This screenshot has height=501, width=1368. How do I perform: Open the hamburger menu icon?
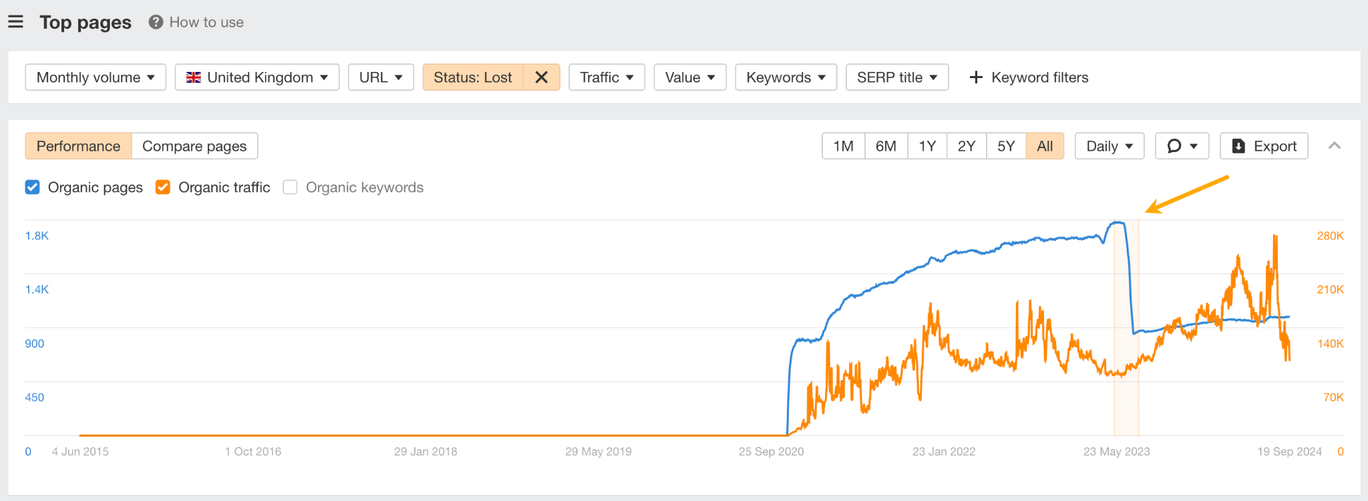pos(15,22)
